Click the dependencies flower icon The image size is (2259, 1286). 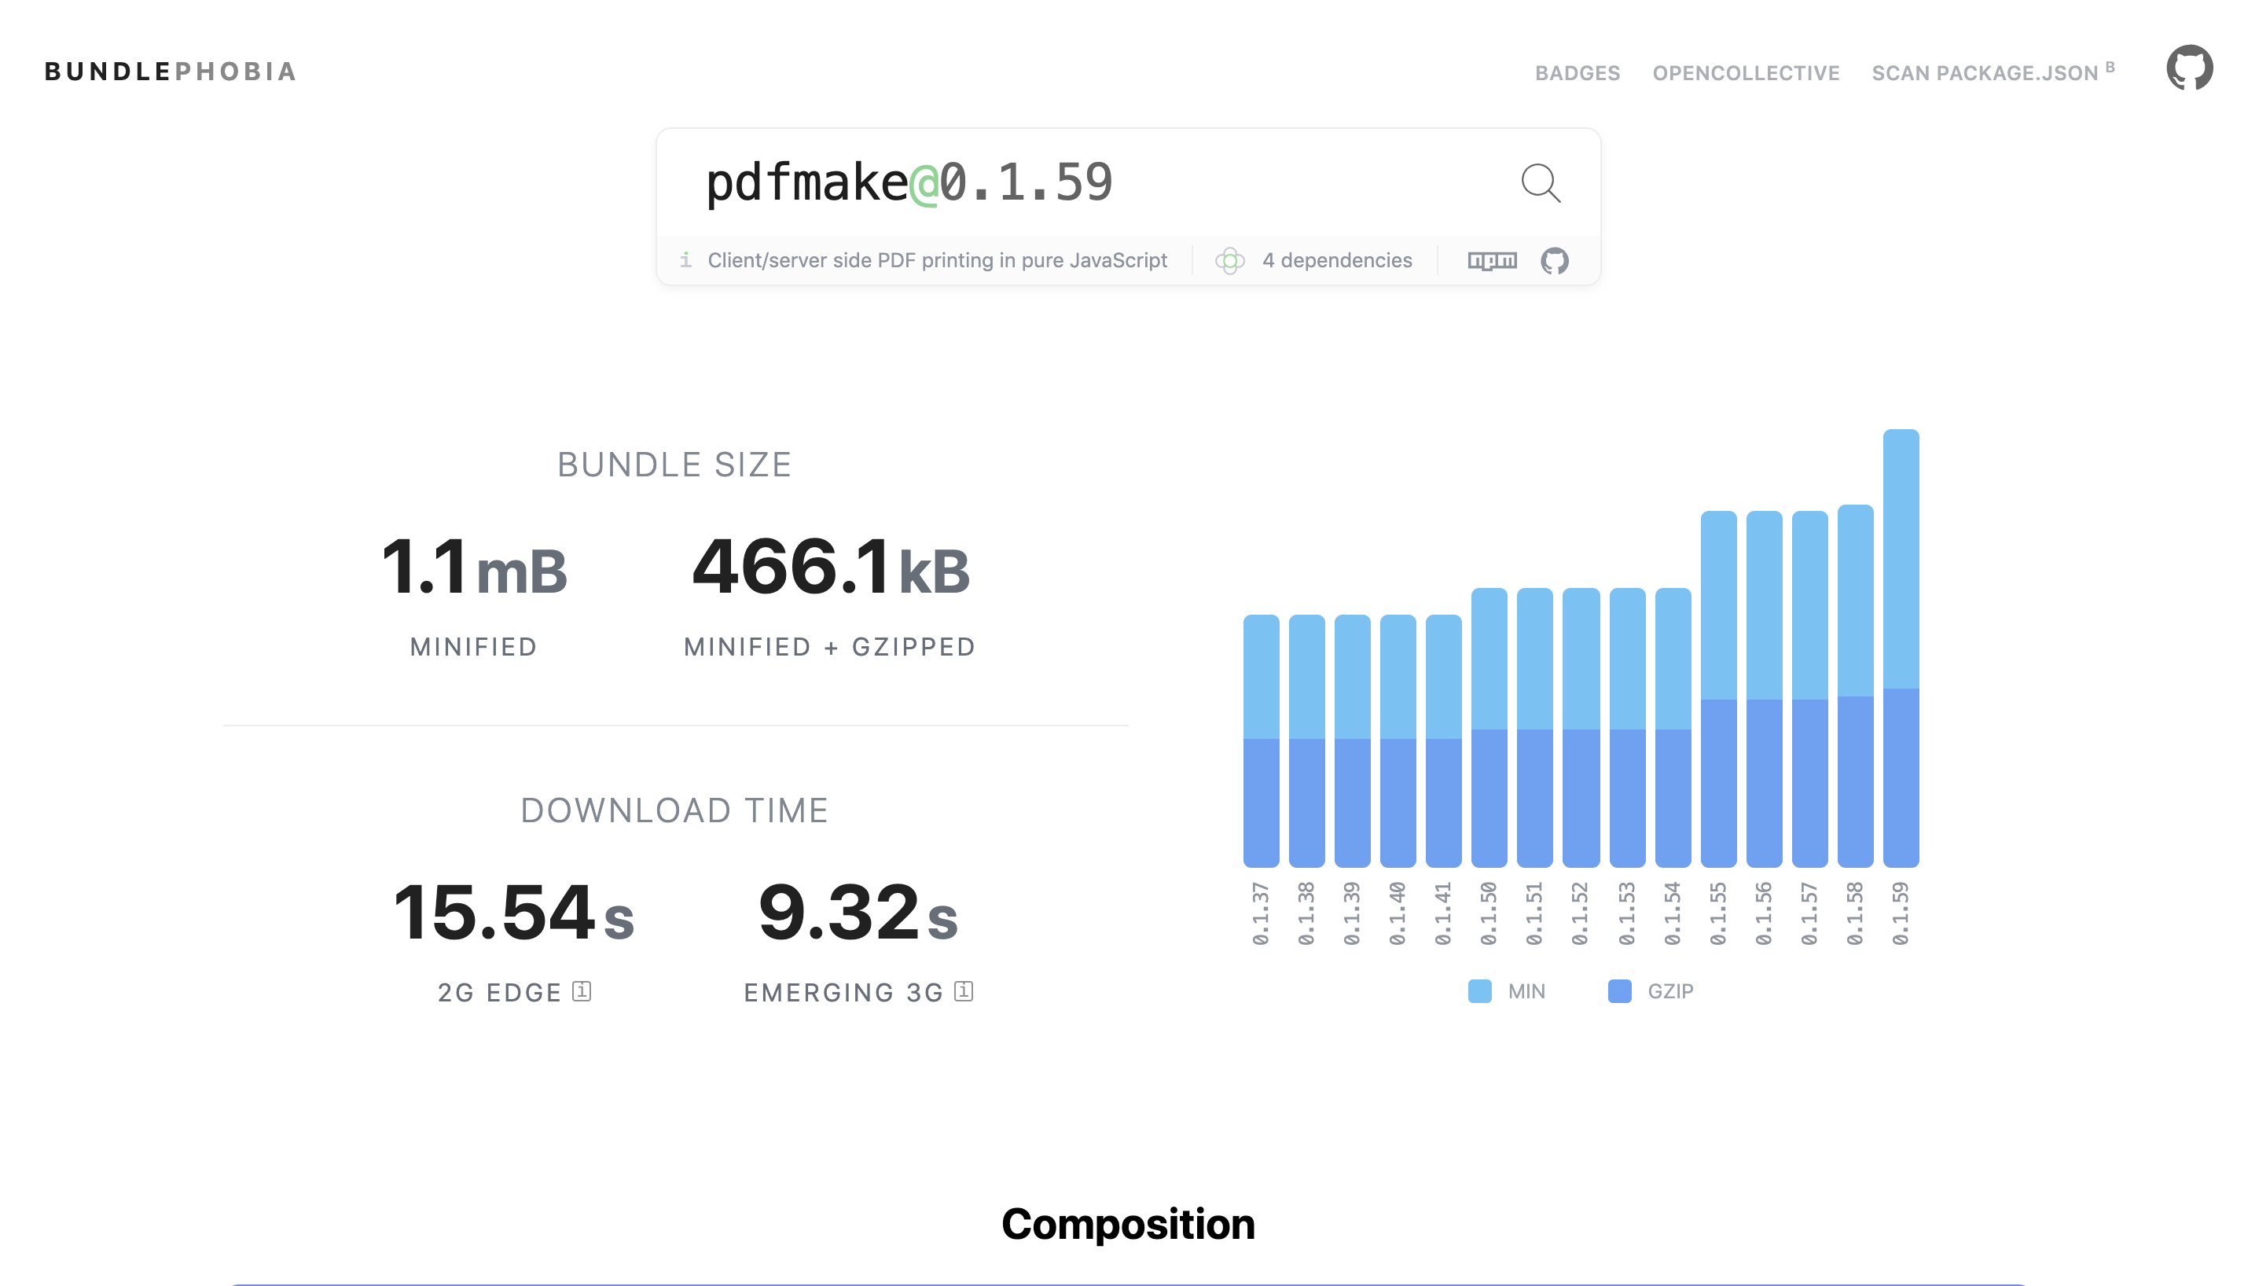[1229, 260]
